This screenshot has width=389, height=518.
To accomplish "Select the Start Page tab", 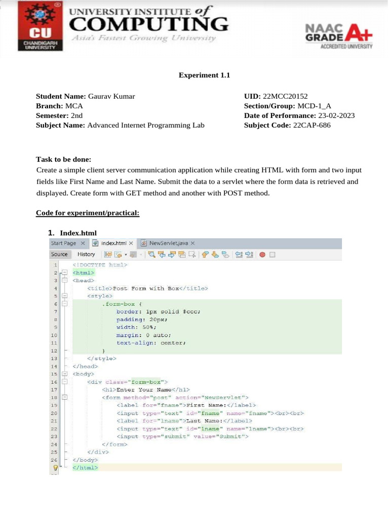I will coord(63,243).
